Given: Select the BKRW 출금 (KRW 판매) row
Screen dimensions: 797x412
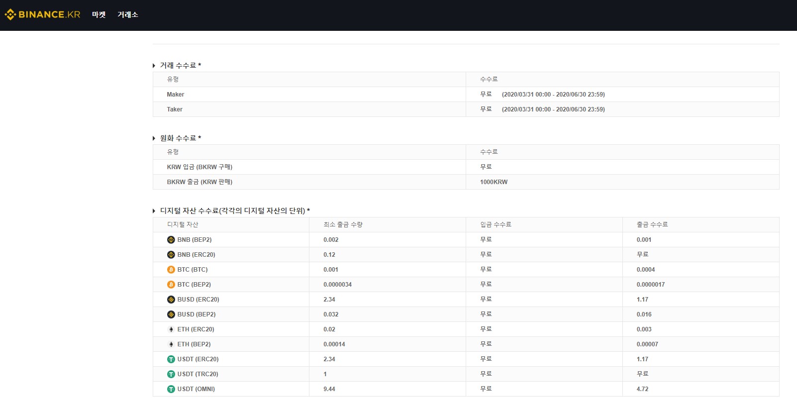Looking at the screenshot, I should (x=466, y=182).
